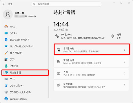Click the Windows Update sync icon

(x=6, y=99)
